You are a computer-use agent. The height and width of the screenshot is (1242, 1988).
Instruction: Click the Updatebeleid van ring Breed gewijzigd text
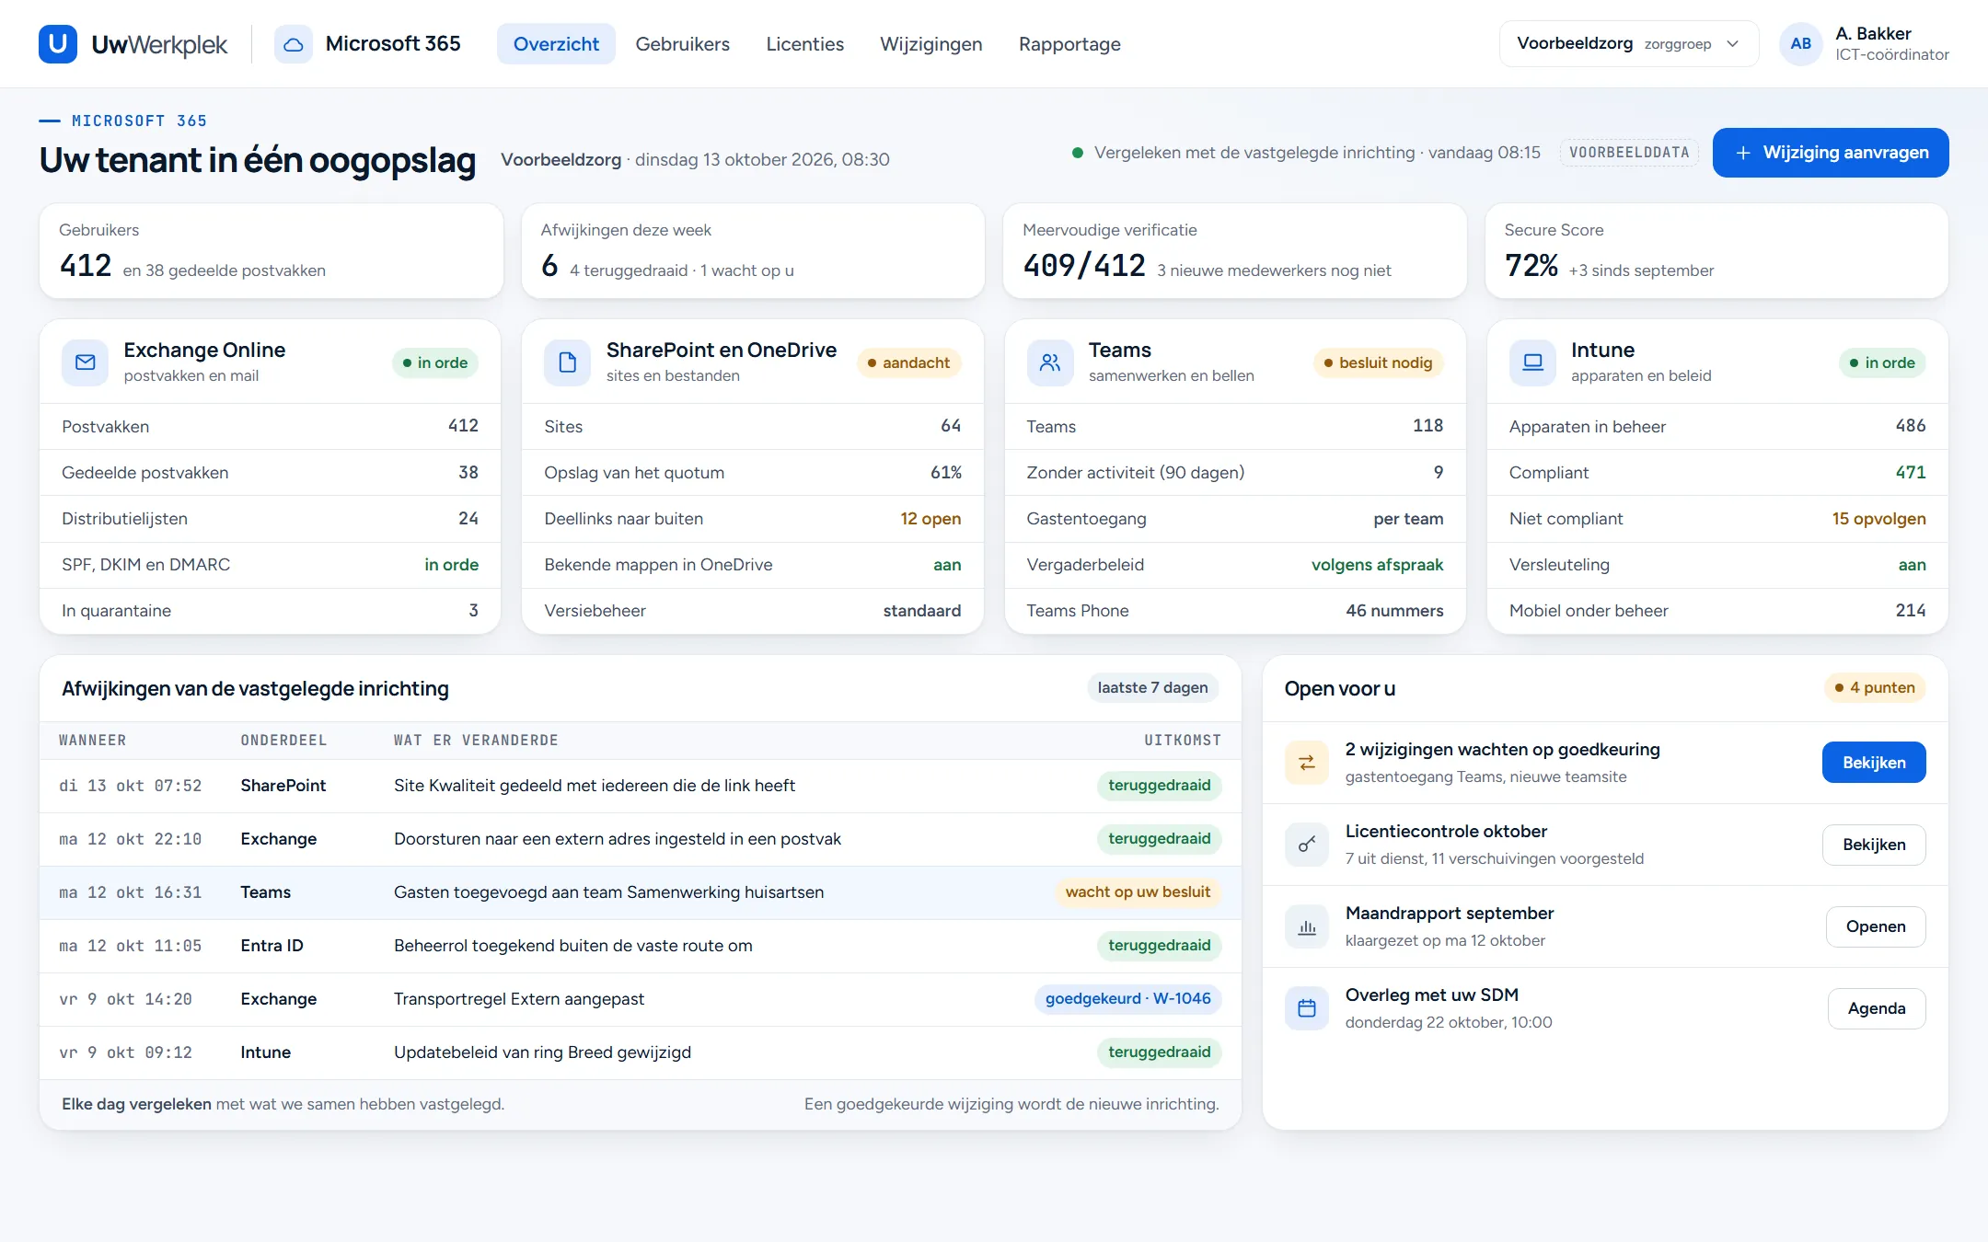tap(542, 1052)
